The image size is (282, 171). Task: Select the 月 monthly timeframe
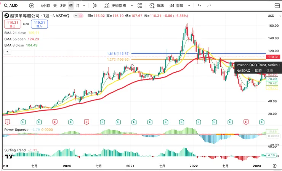click(78, 6)
